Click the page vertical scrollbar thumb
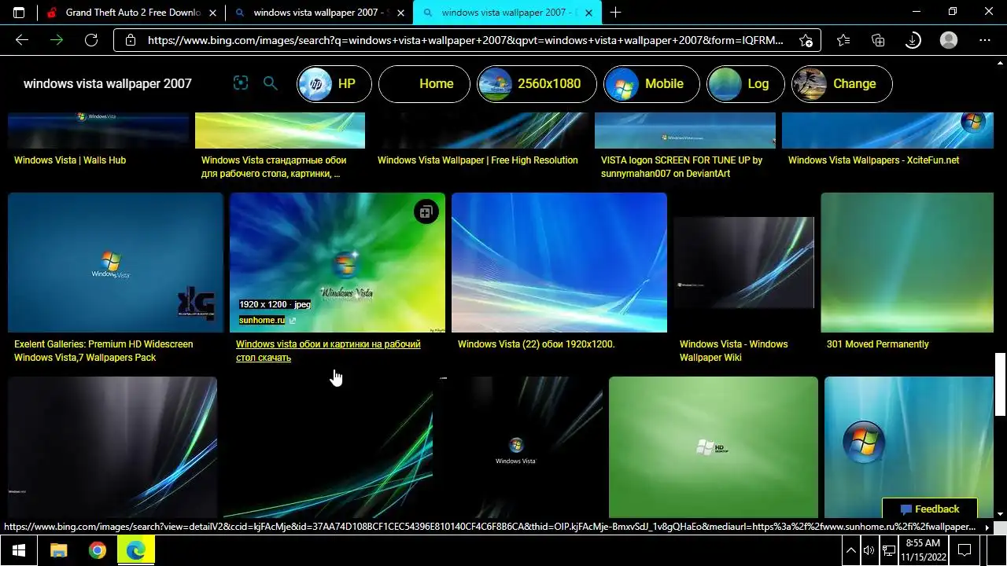This screenshot has width=1007, height=566. 1000,384
